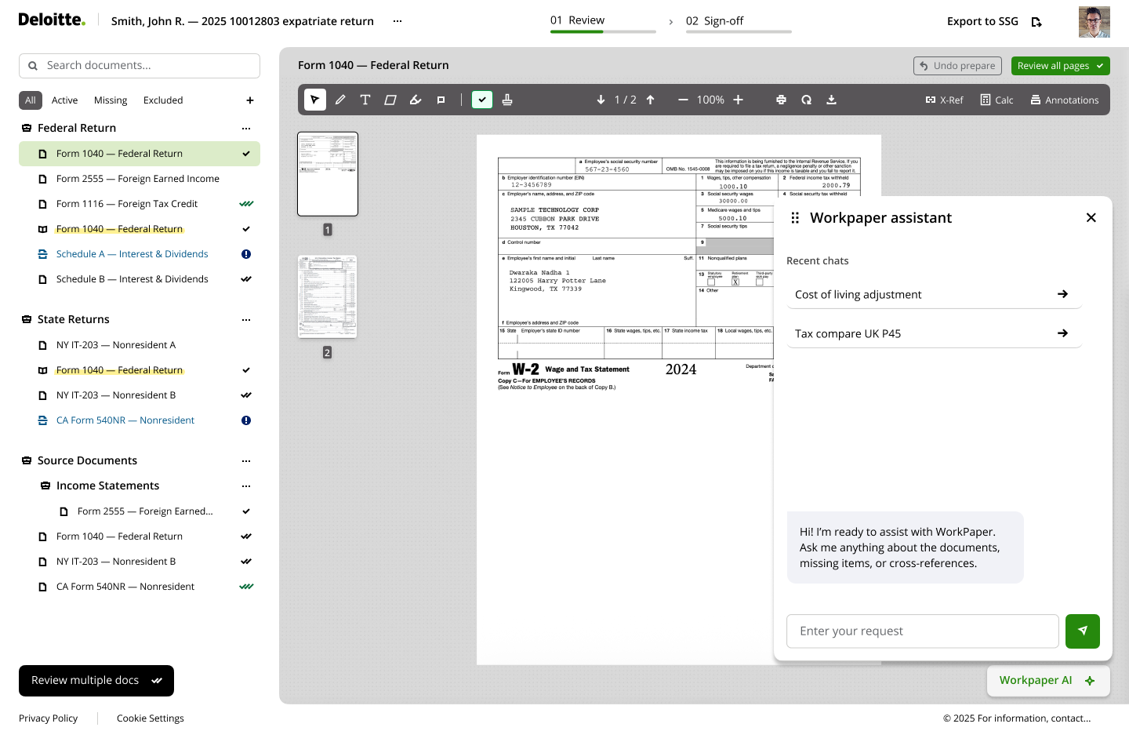Viewport: 1129px width, 731px height.
Task: Select the text annotation tool
Action: tap(365, 100)
